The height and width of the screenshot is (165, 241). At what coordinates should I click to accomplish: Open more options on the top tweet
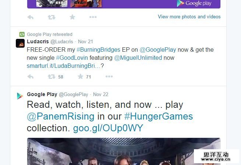[93, 17]
